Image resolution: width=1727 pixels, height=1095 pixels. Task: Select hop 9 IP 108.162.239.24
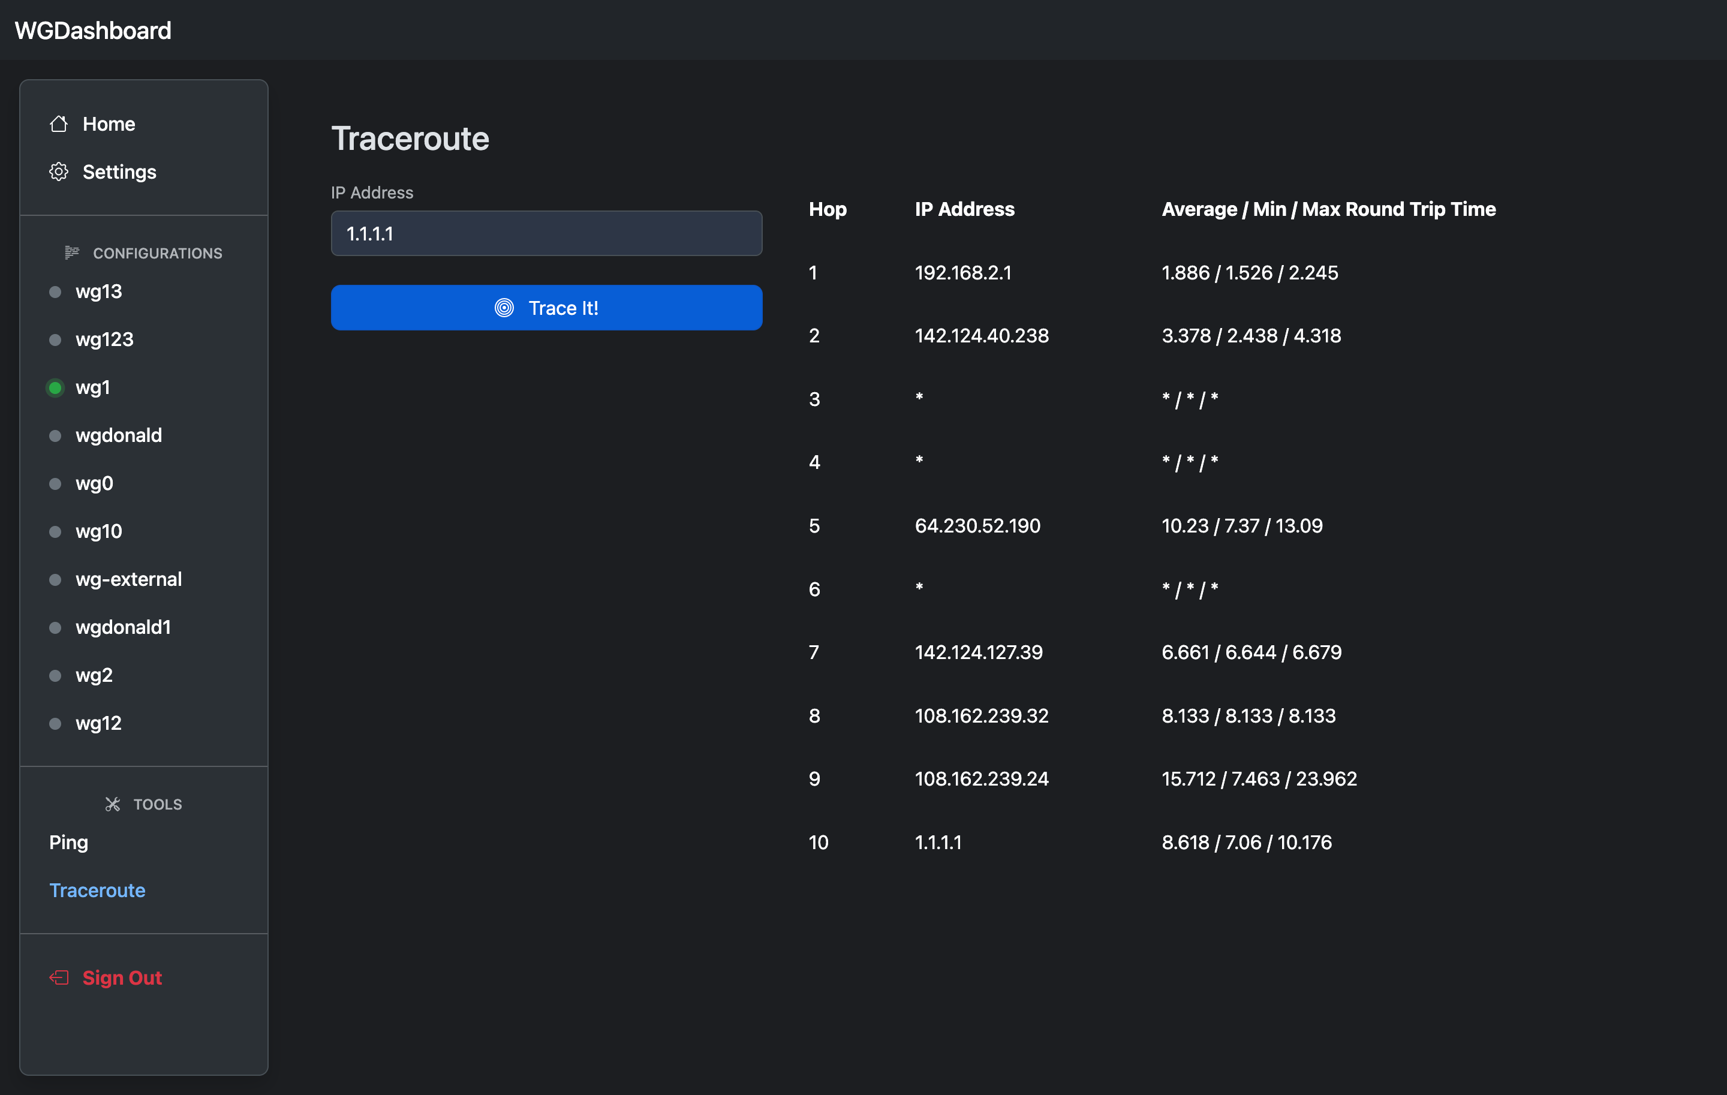982,779
